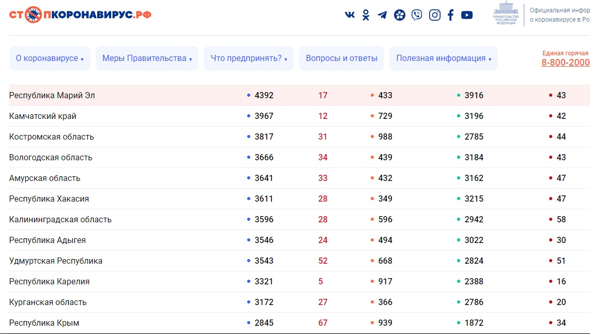Expand the "О коронавирусе" dropdown menu

50,58
